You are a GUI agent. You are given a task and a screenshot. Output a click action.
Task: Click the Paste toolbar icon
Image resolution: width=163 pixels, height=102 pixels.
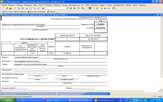pyautogui.click(x=22, y=8)
